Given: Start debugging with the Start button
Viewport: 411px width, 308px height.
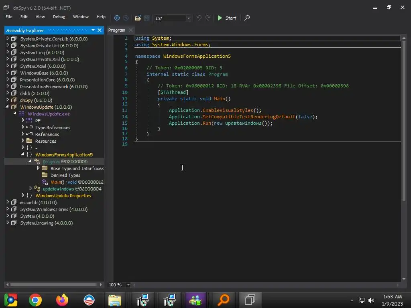Looking at the screenshot, I should point(227,18).
